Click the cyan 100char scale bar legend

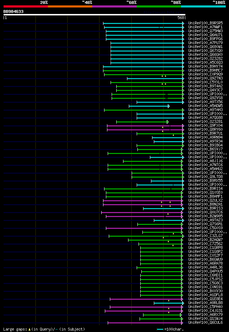click(x=160, y=329)
